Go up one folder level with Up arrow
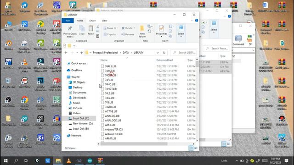 [x=82, y=53]
